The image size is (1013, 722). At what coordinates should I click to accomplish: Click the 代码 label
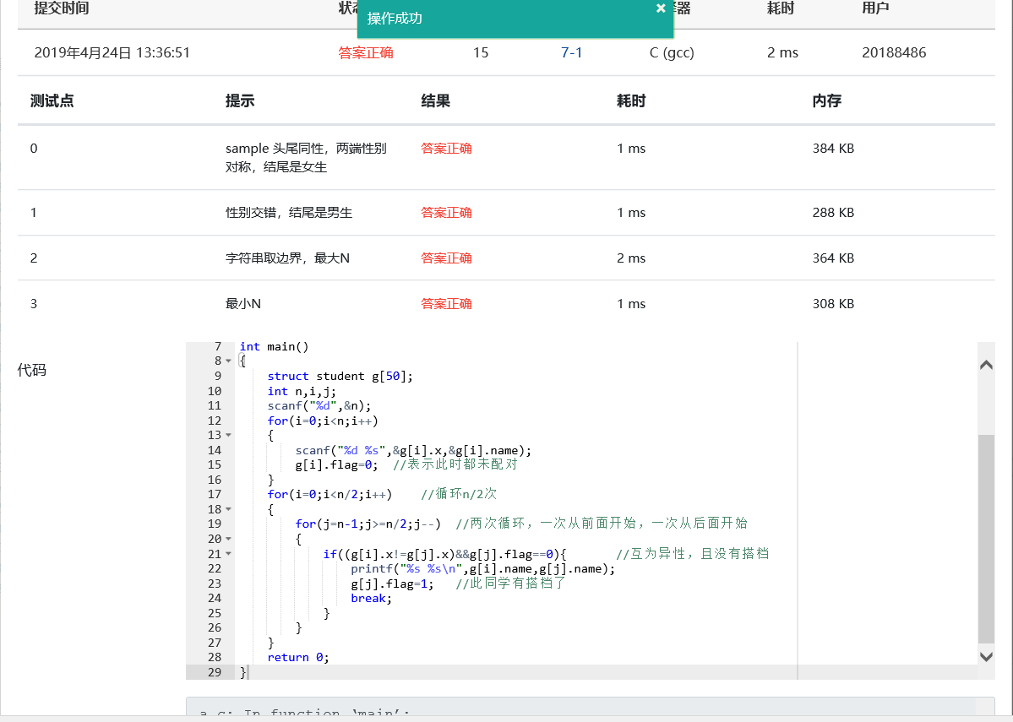coord(31,370)
